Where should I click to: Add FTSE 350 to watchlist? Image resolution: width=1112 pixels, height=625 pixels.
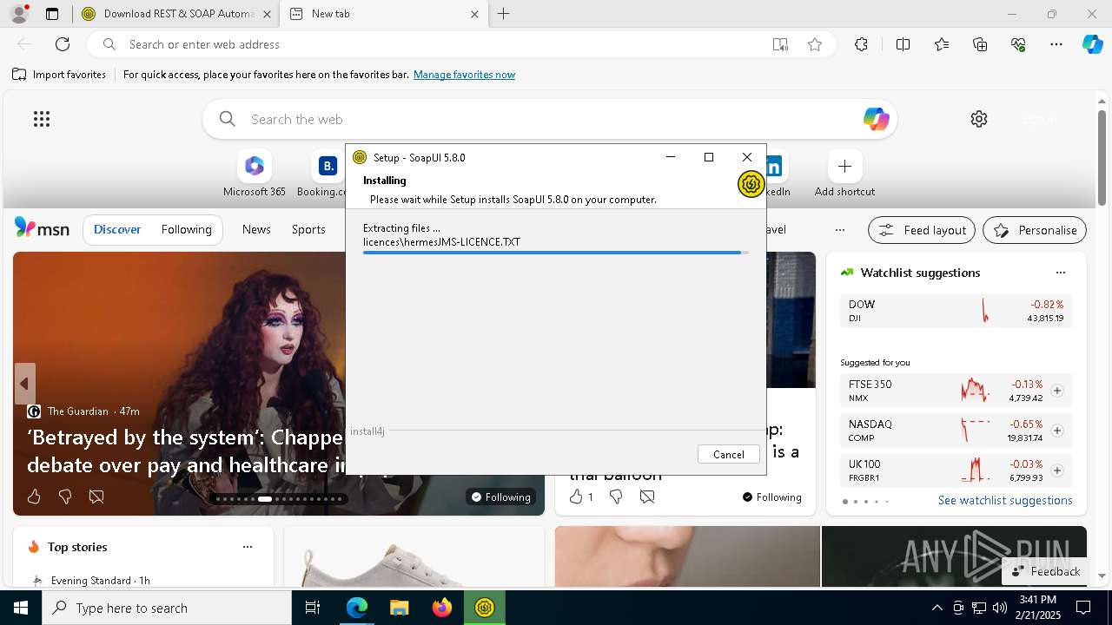1057,391
